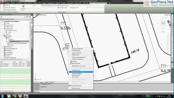This screenshot has width=174, height=98.
Task: Click the Toolspace tree vertical scrollbar
Action: click(x=30, y=39)
